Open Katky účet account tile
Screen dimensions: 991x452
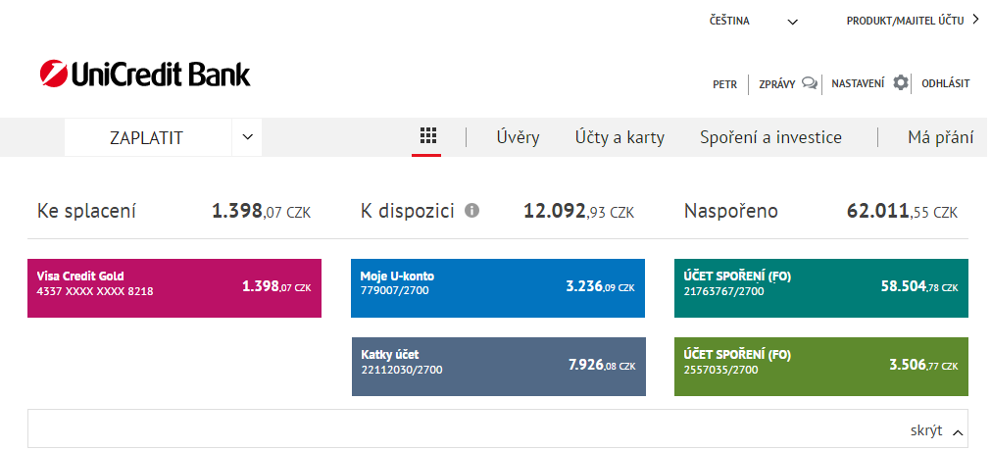(x=499, y=366)
